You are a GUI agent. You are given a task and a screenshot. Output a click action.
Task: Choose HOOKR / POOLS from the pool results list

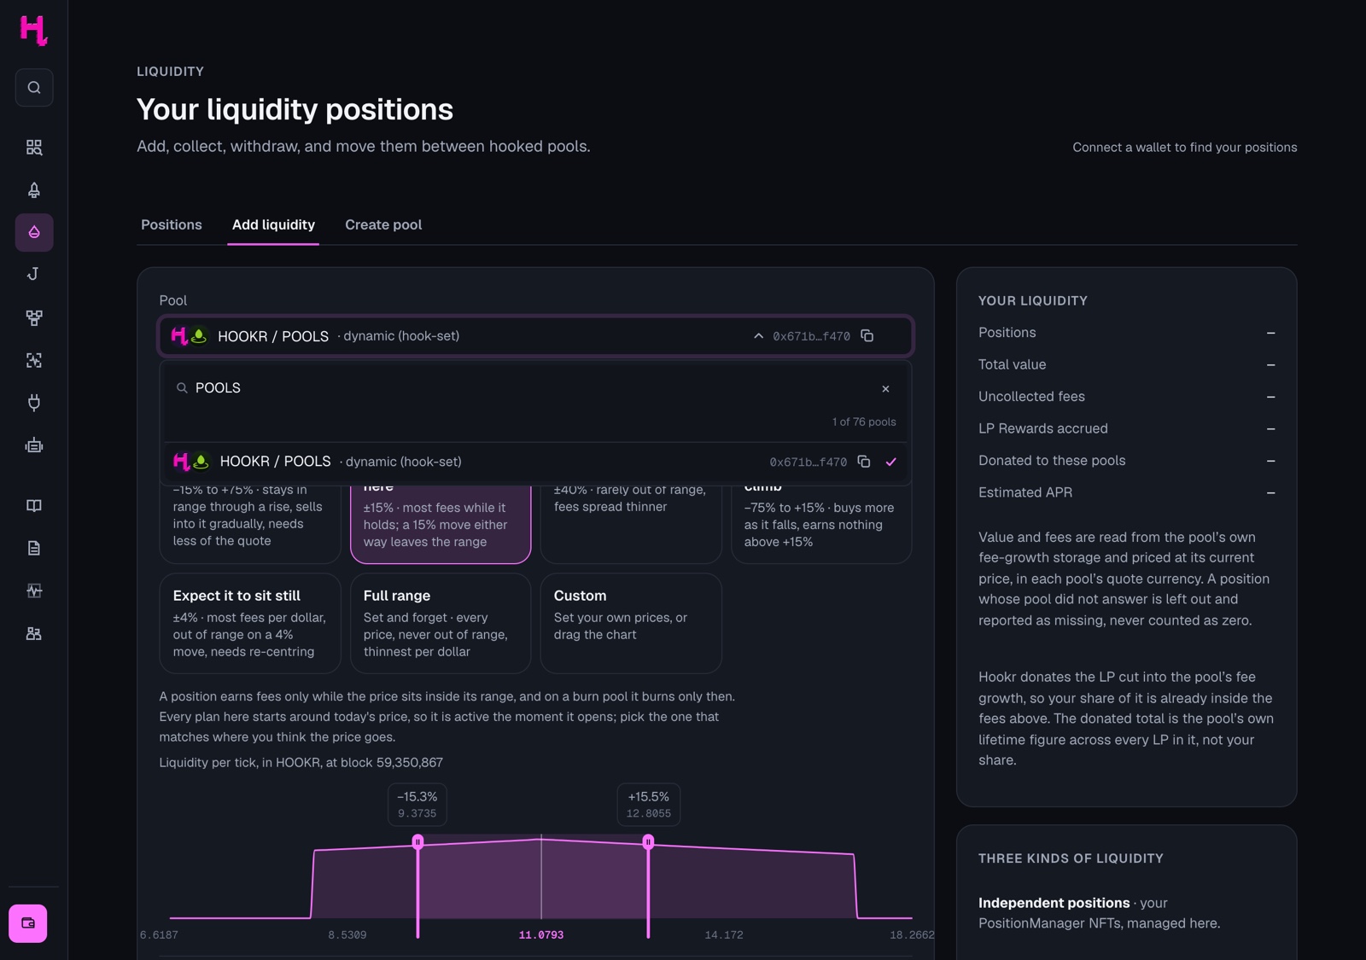(536, 462)
